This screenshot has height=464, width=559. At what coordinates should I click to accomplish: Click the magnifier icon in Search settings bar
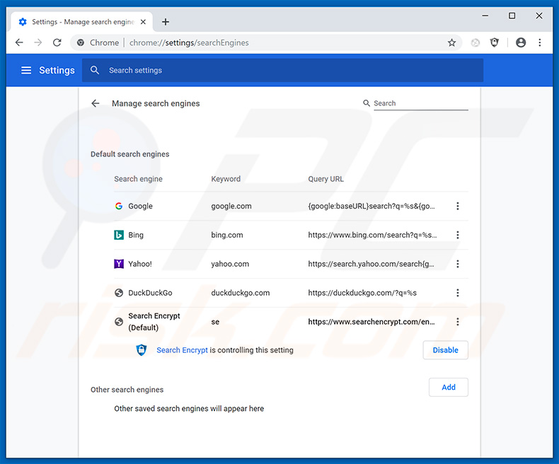pos(95,70)
